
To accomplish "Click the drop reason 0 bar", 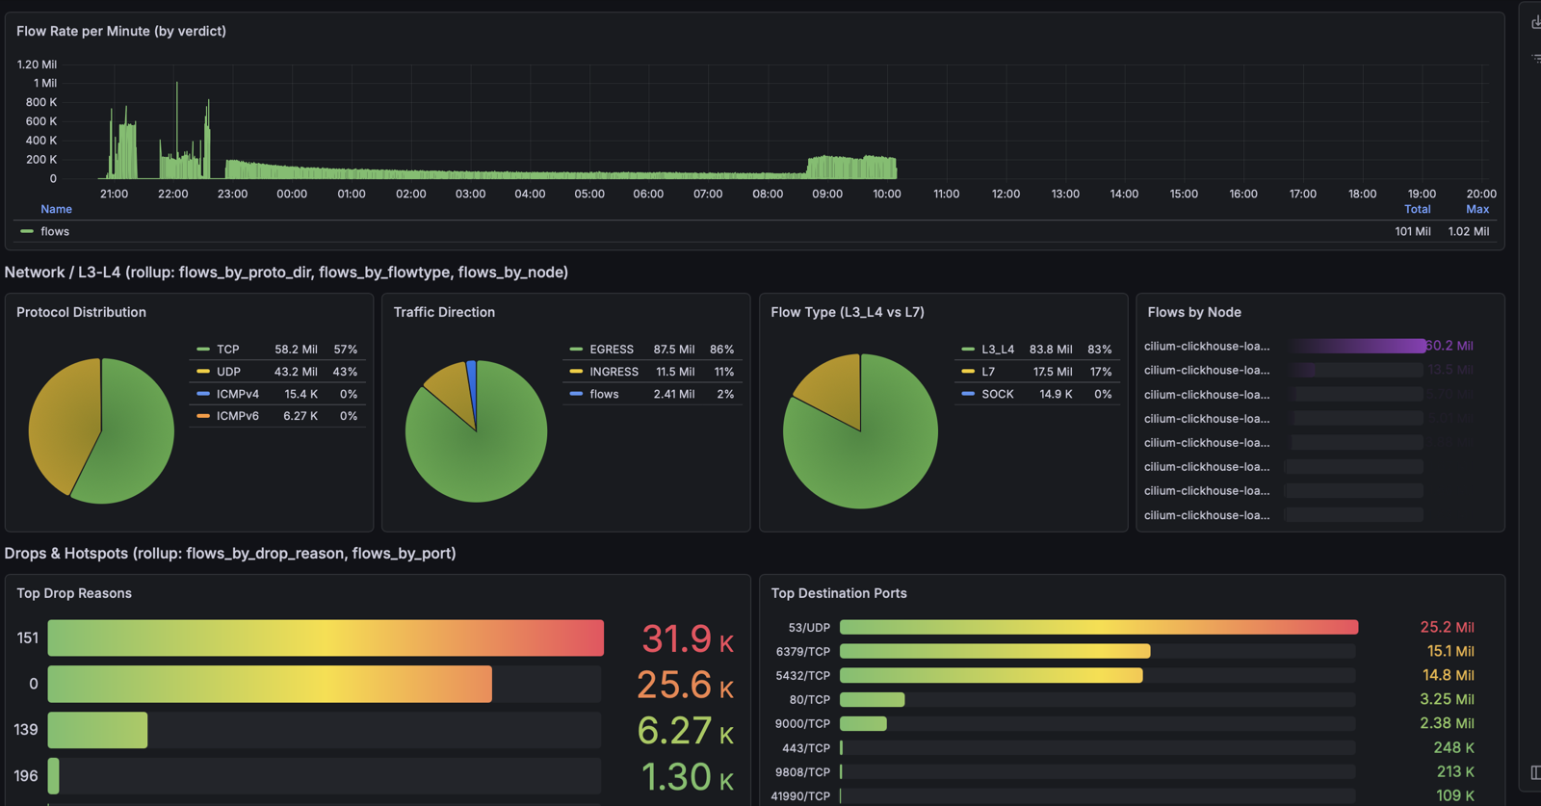I will tap(270, 684).
